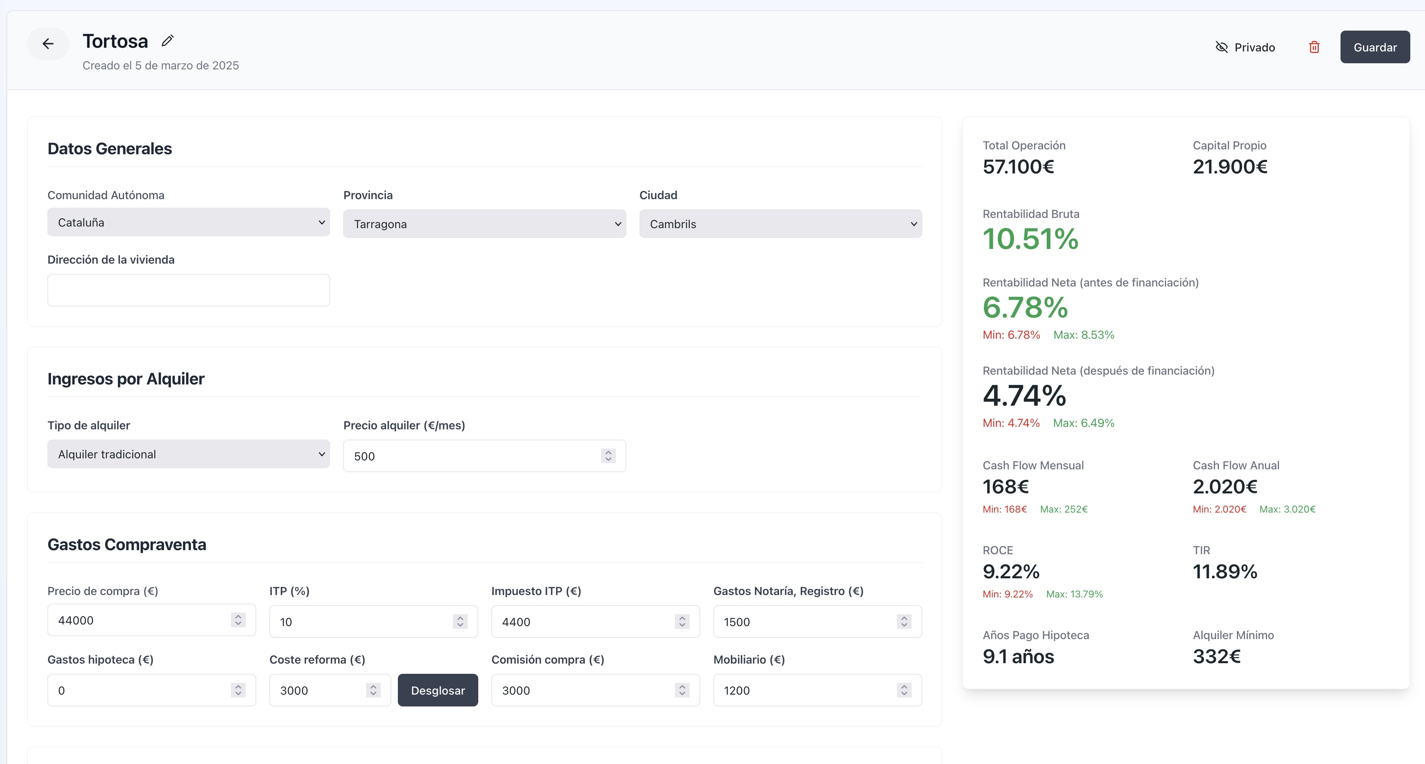
Task: Open the Comunidad Autónoma dropdown
Action: click(188, 222)
